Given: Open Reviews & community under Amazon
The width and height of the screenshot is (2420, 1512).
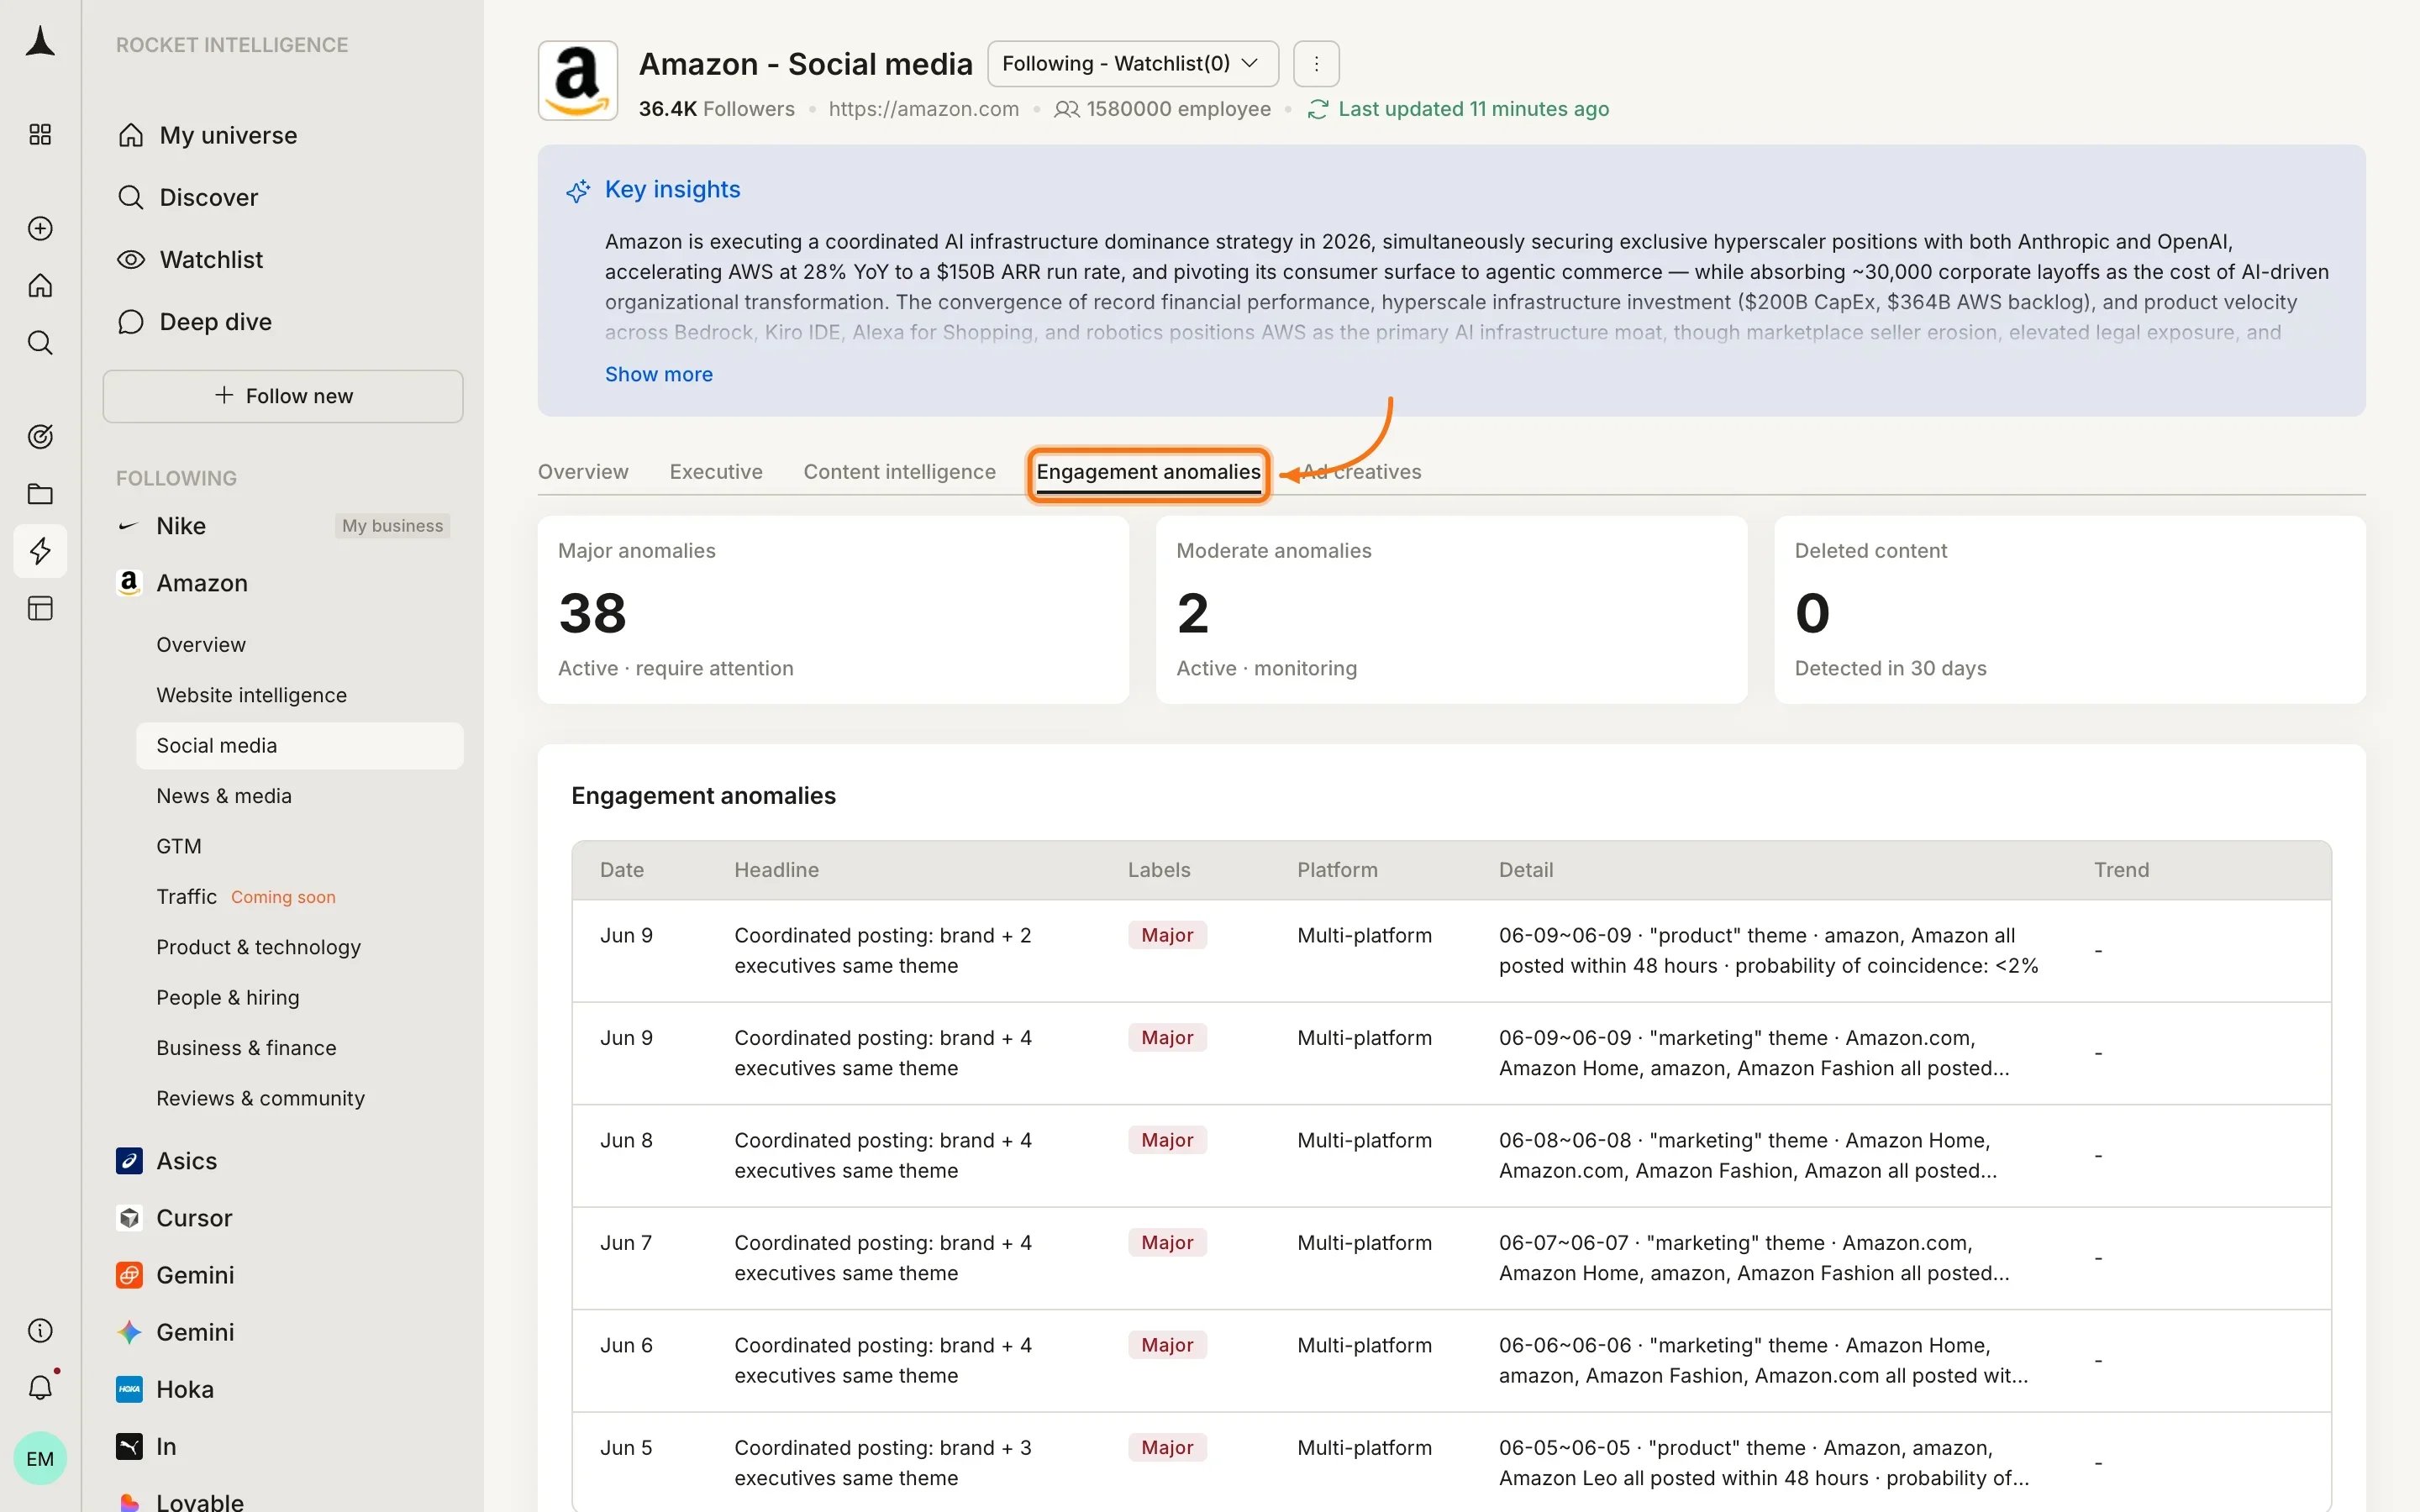Looking at the screenshot, I should click(x=260, y=1098).
